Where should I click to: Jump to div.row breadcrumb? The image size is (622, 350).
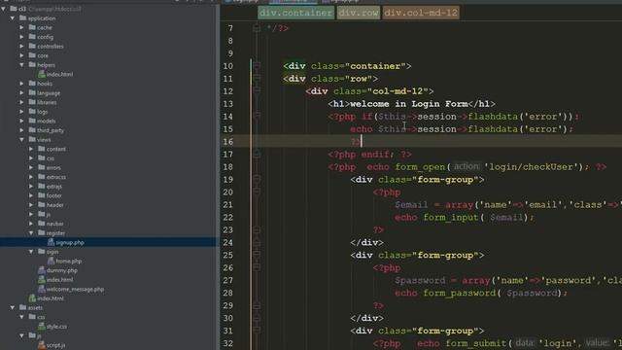tap(359, 13)
